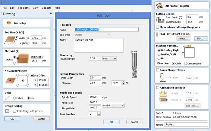
Task: Click the Material Z block image
Action: click(x=23, y=58)
